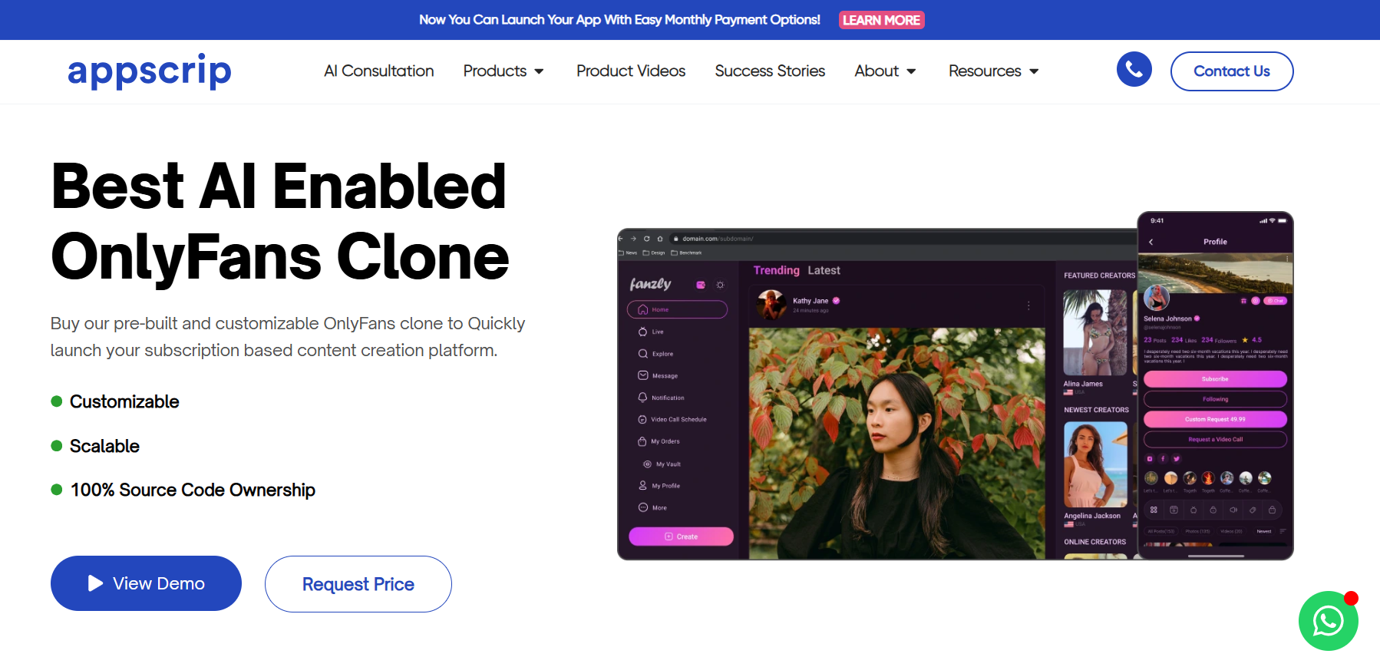1380x657 pixels.
Task: Open the Resources dropdown
Action: [993, 71]
